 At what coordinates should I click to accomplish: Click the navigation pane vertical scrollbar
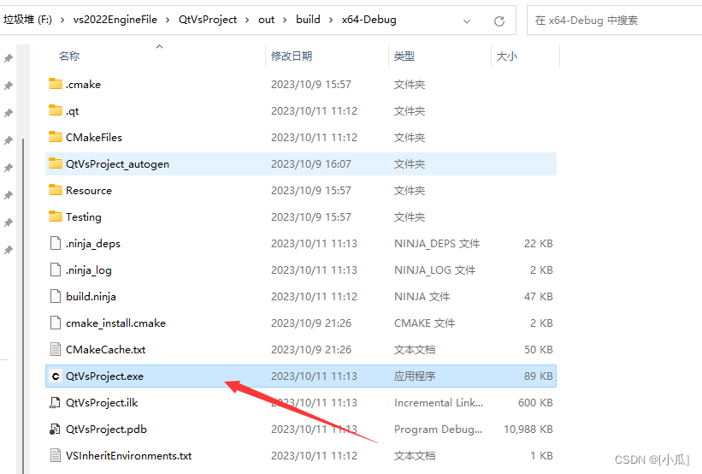[x=23, y=305]
